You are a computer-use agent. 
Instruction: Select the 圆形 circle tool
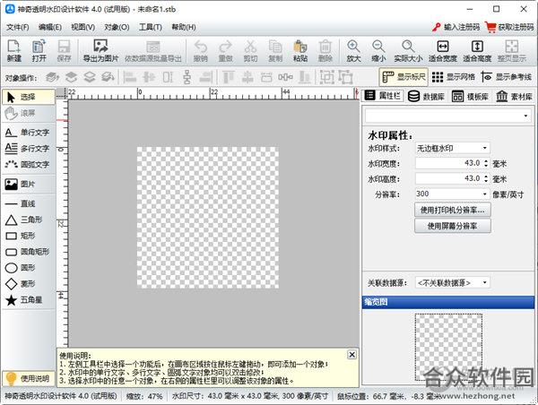coord(29,268)
